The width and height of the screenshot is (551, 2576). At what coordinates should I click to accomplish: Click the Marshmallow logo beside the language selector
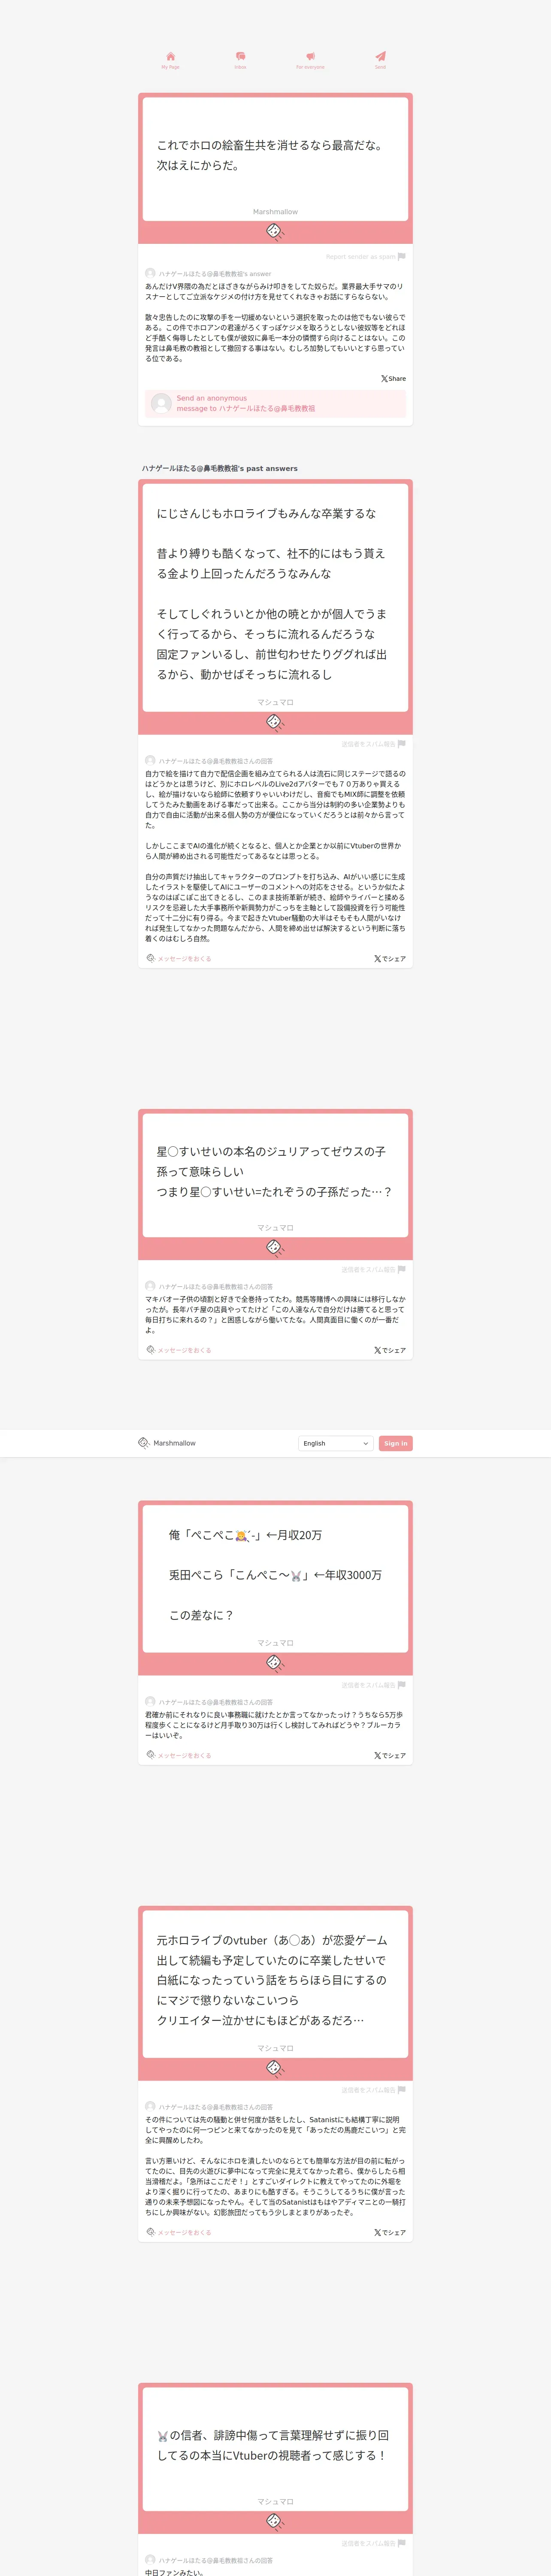167,1443
